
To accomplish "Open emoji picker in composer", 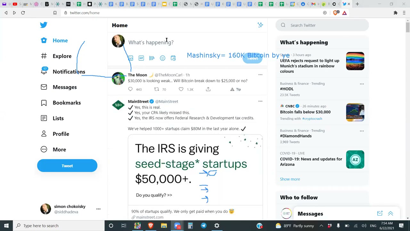I will [163, 58].
